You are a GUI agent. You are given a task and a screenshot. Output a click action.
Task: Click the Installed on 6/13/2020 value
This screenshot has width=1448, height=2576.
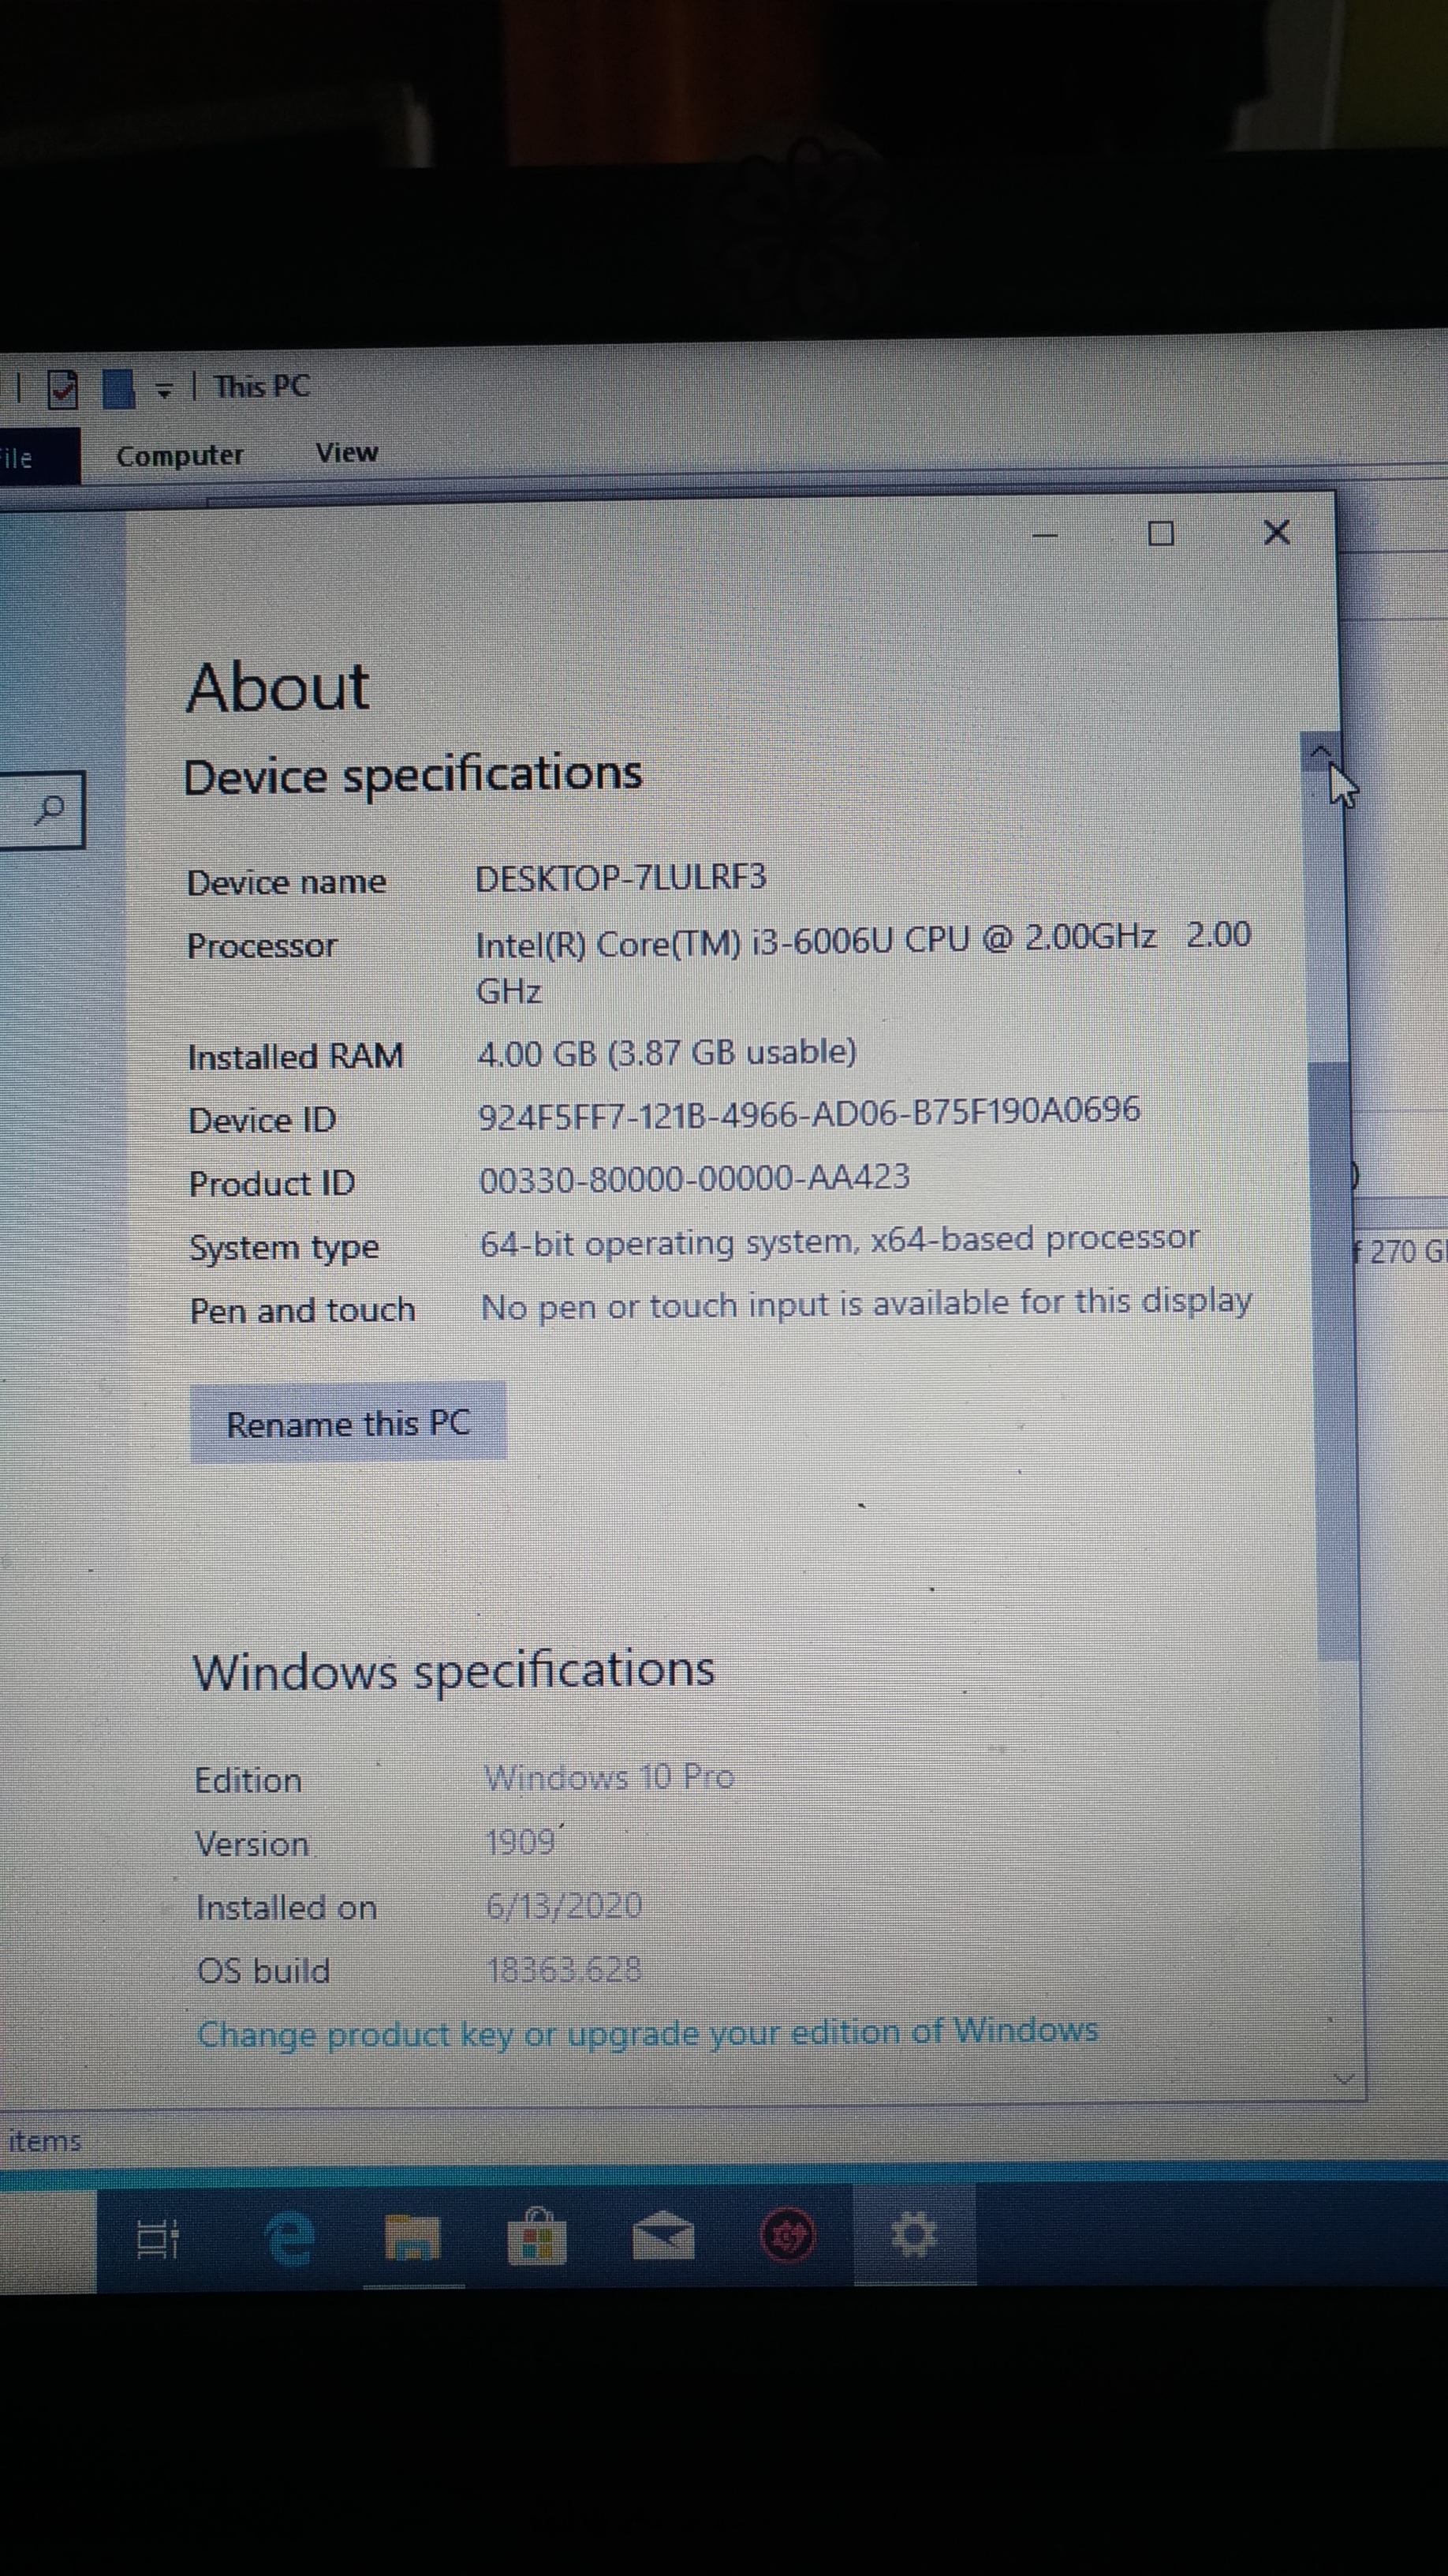[x=564, y=1906]
